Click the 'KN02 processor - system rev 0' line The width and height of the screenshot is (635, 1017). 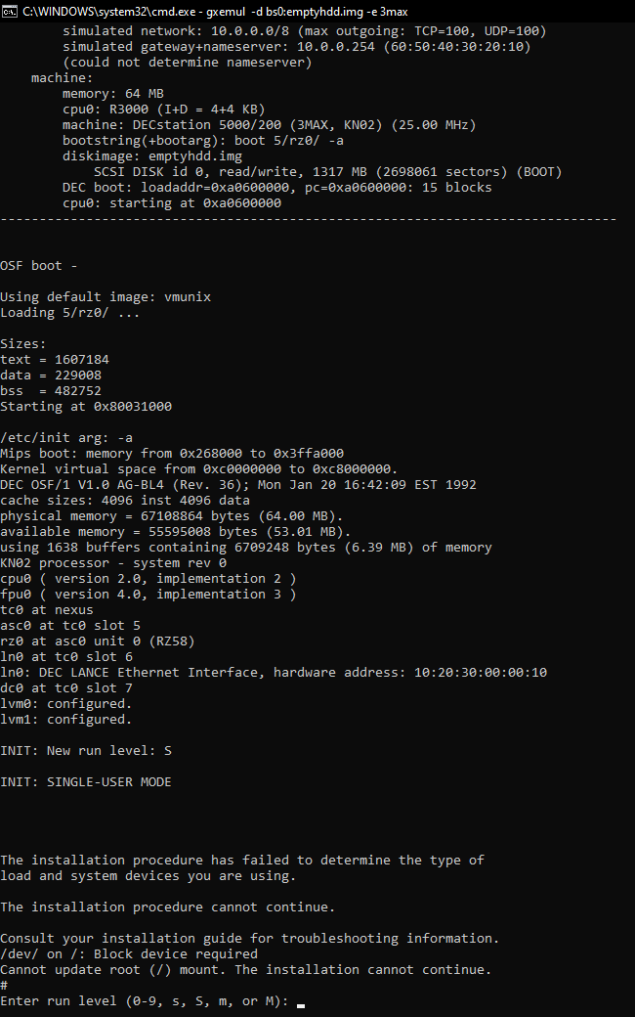pyautogui.click(x=113, y=563)
